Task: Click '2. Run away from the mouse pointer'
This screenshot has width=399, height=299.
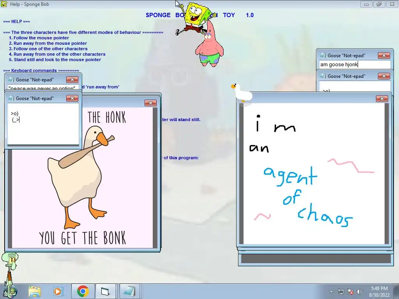Action: pyautogui.click(x=48, y=43)
